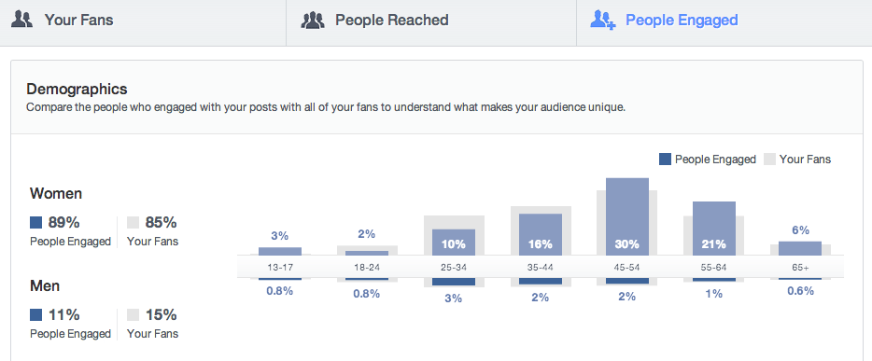
Task: Switch to the Your Fans tab
Action: 143,22
